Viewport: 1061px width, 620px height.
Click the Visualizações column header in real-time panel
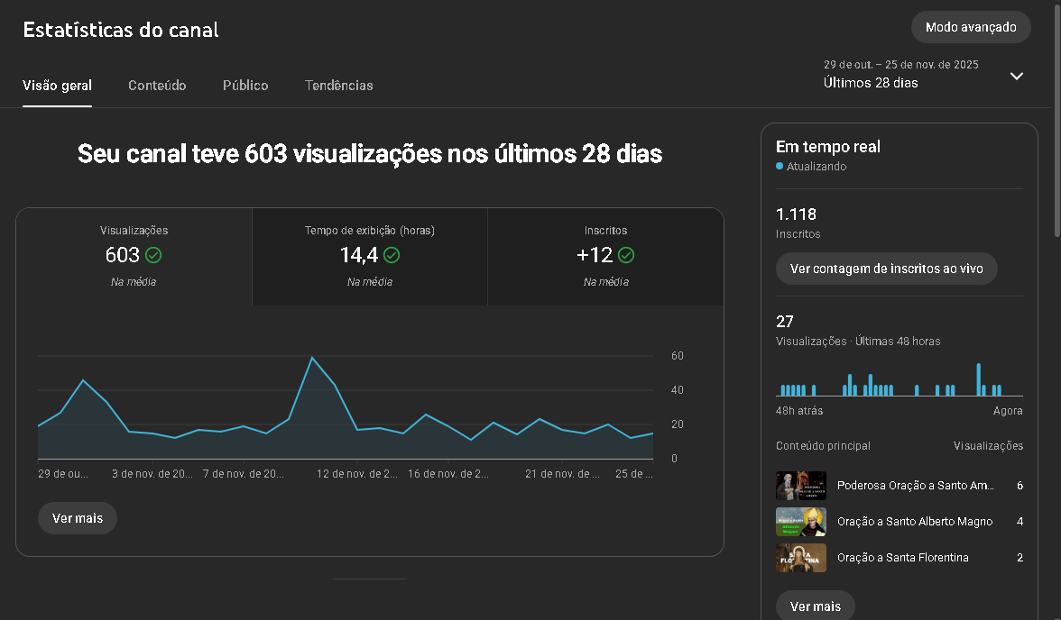[x=988, y=445]
